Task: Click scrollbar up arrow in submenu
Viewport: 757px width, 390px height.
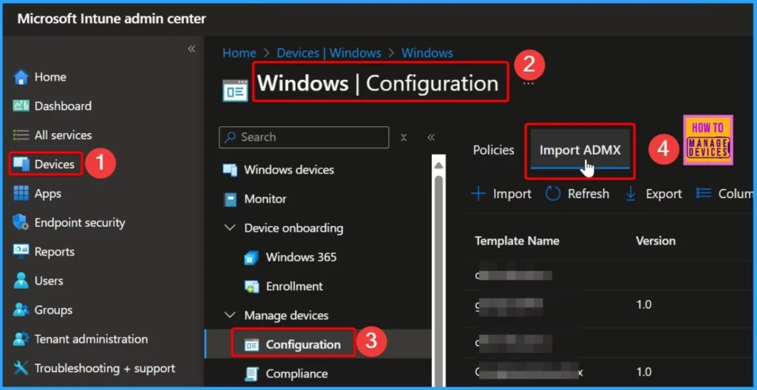Action: pyautogui.click(x=438, y=165)
